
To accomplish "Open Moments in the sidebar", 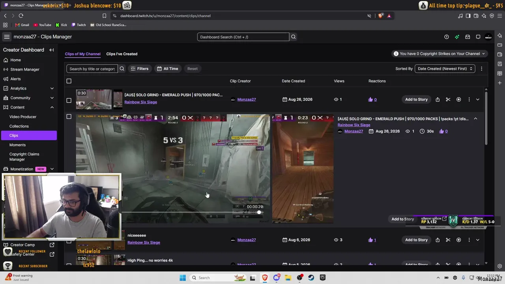I will [17, 145].
